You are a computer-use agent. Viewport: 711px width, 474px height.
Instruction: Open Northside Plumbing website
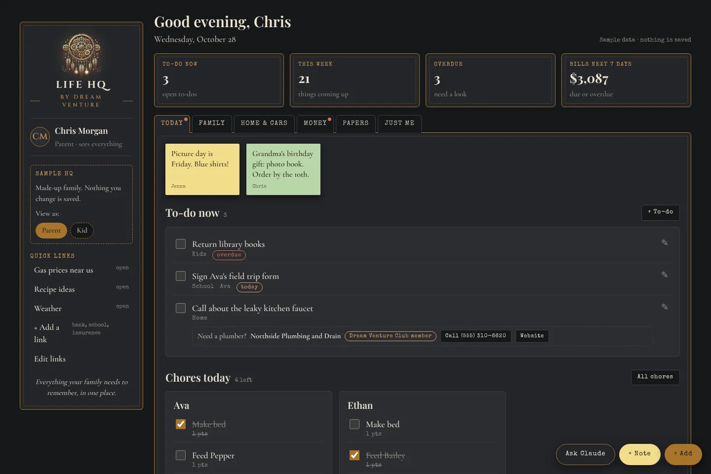coord(532,336)
